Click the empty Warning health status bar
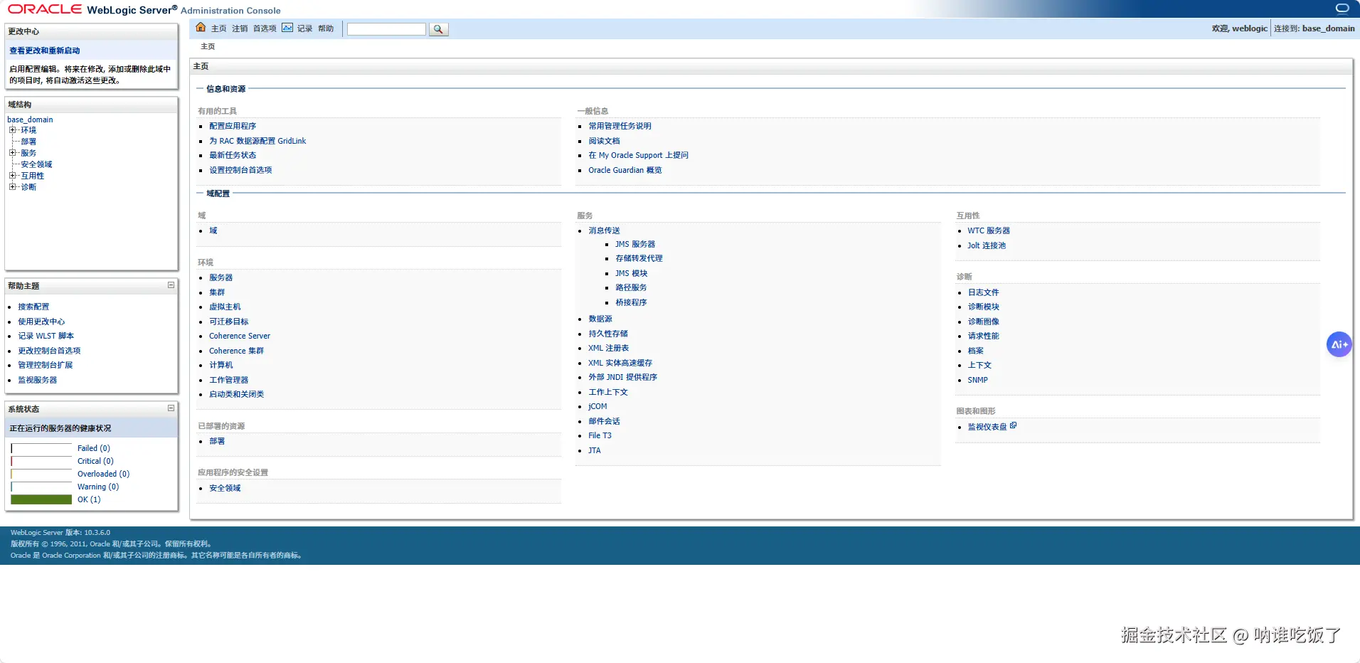This screenshot has width=1360, height=663. click(x=41, y=487)
